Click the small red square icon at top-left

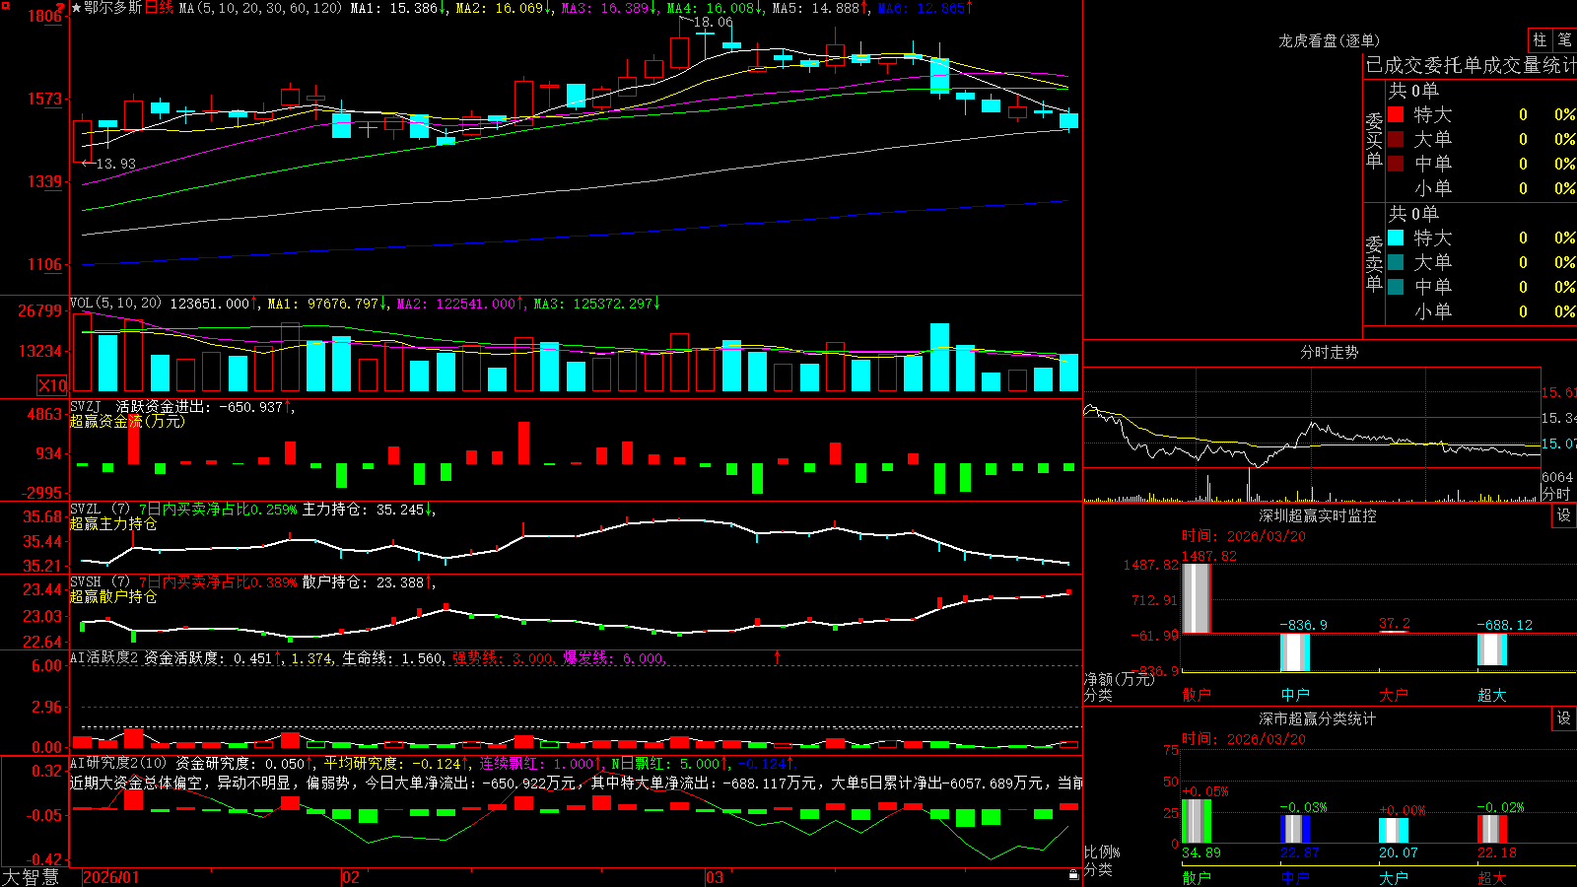tap(4, 5)
